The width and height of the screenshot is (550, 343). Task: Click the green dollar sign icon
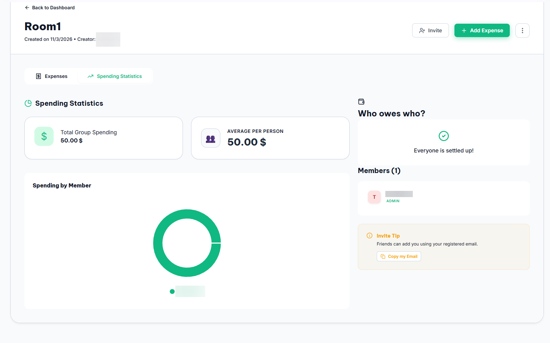44,136
